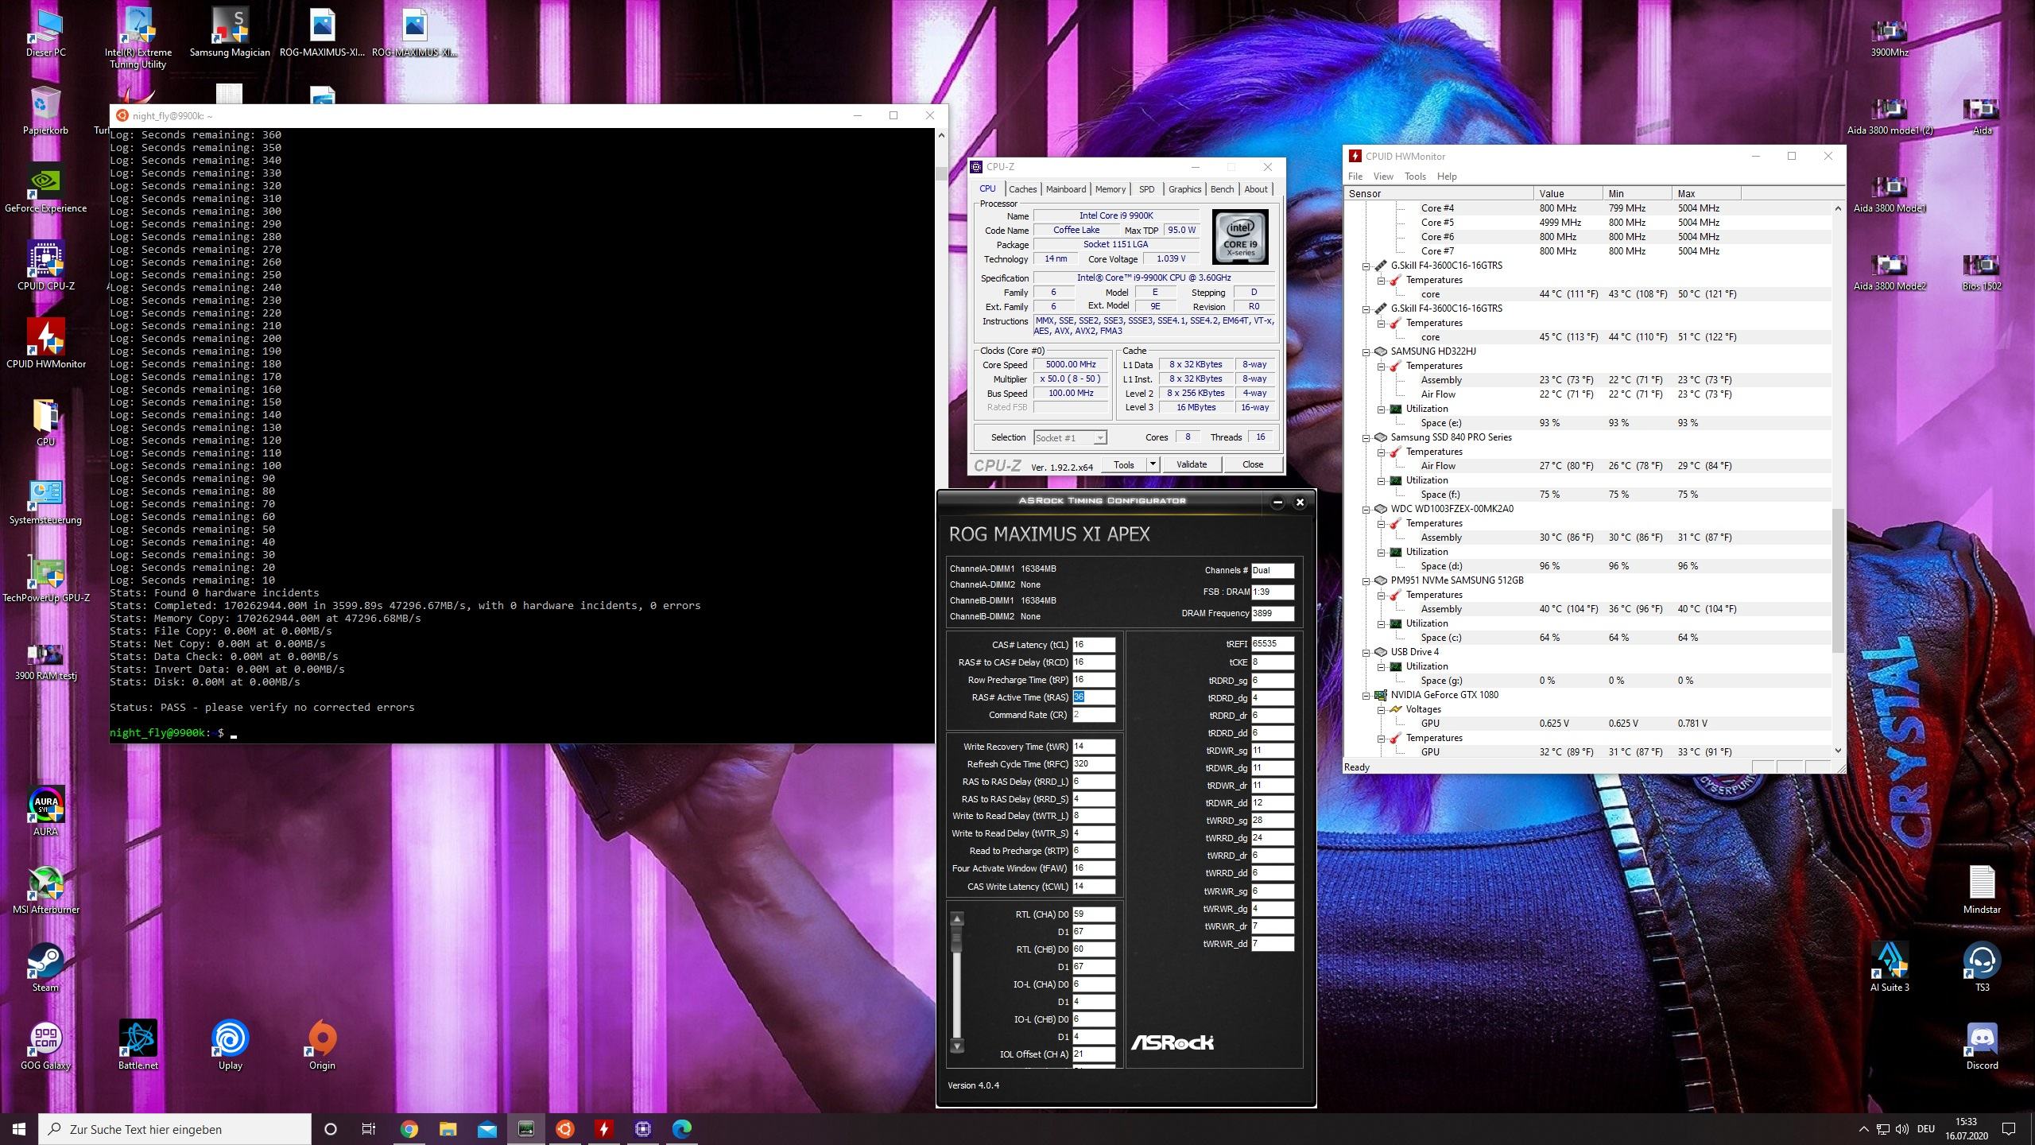The width and height of the screenshot is (2035, 1145).
Task: Open the Intel Extreme Tuning Utility desktop icon
Action: [x=138, y=37]
